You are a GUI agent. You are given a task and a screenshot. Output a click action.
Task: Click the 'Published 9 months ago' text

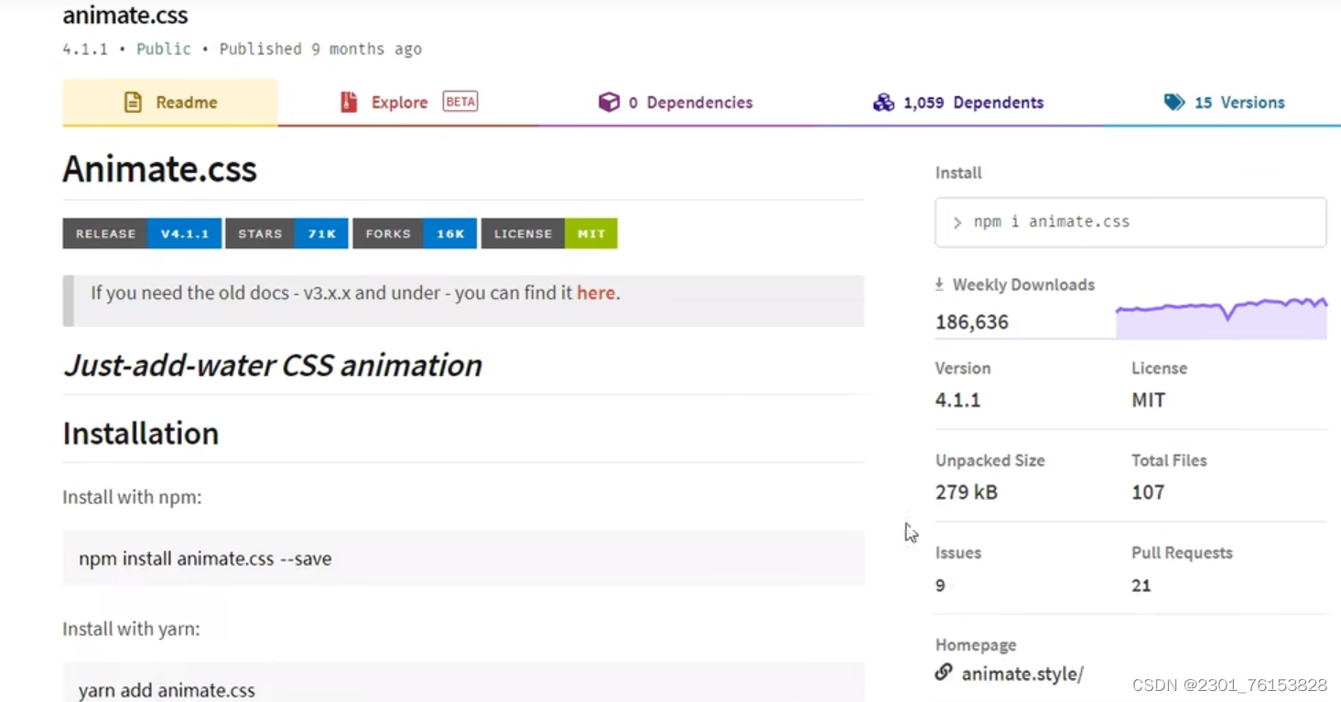320,49
